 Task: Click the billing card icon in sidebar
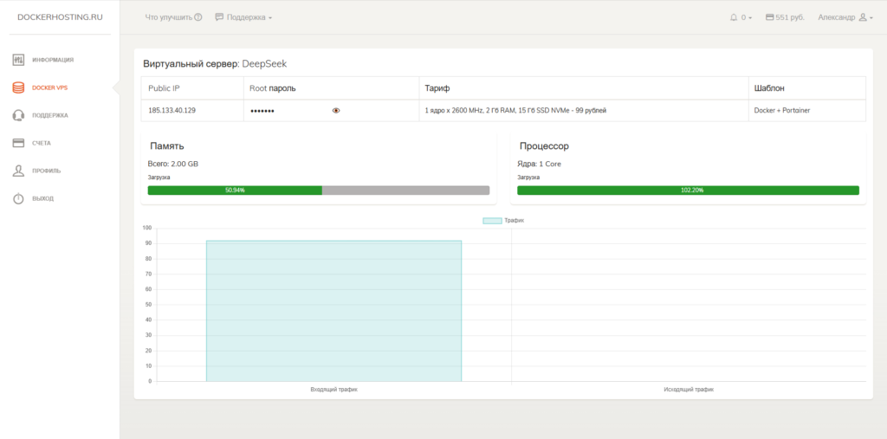18,143
